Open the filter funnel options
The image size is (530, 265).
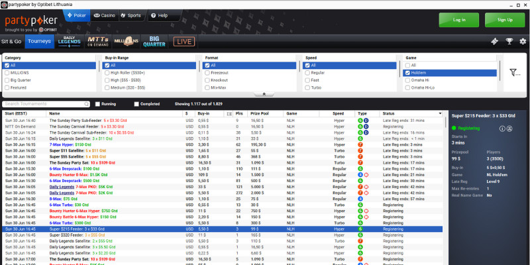coord(514,73)
